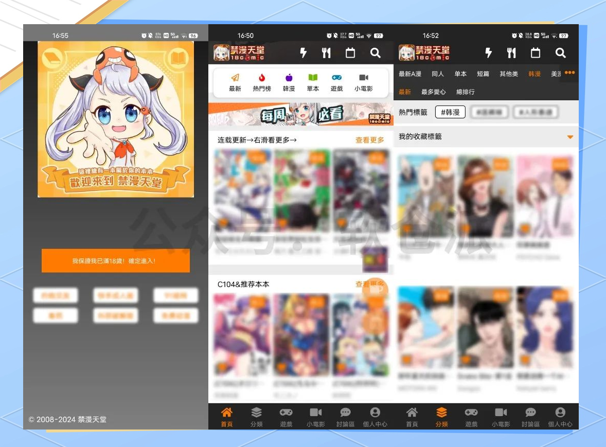Open the 韓漫 purple apple shortcut
Screen dimensions: 606x447
pyautogui.click(x=289, y=78)
